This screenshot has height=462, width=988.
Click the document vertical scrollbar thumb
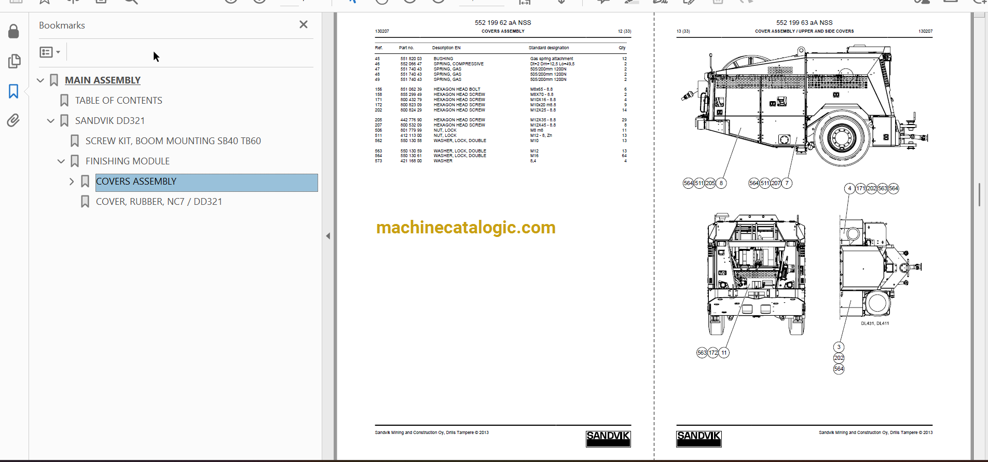(x=979, y=195)
